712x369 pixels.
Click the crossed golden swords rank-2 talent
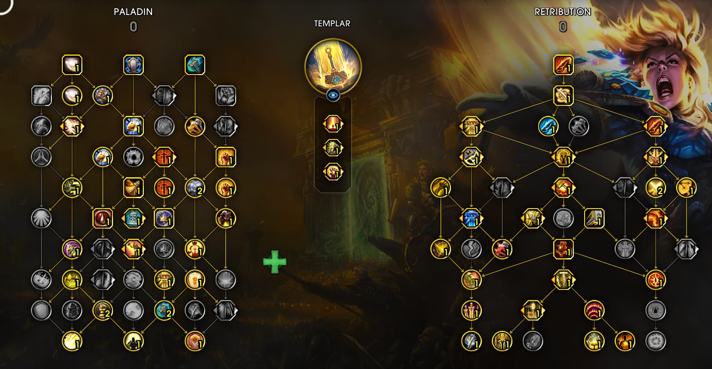click(x=656, y=187)
